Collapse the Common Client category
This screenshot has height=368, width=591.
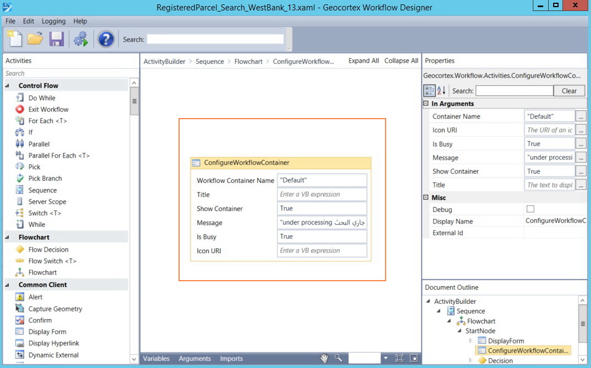pos(7,285)
